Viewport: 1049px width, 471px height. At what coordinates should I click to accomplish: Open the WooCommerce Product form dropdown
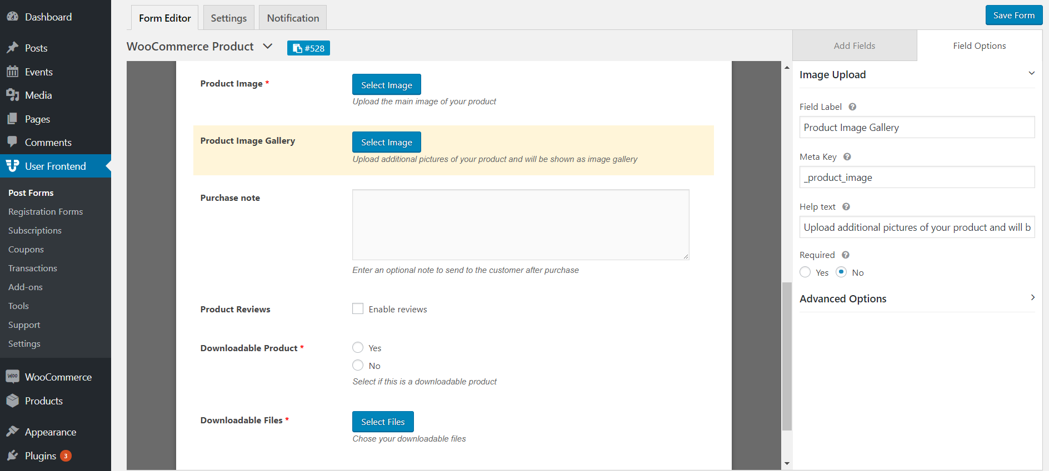(x=268, y=46)
